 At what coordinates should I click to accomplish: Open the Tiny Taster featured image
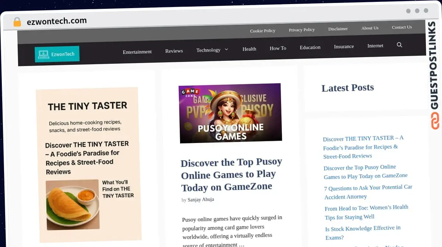pyautogui.click(x=88, y=164)
